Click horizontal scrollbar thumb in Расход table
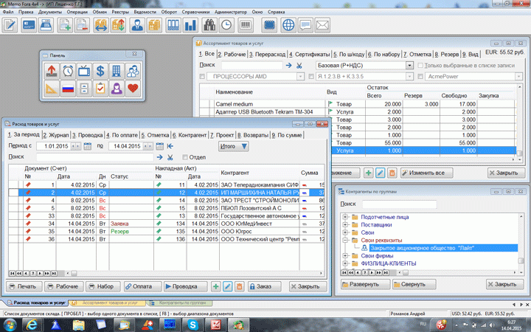 coord(74,273)
